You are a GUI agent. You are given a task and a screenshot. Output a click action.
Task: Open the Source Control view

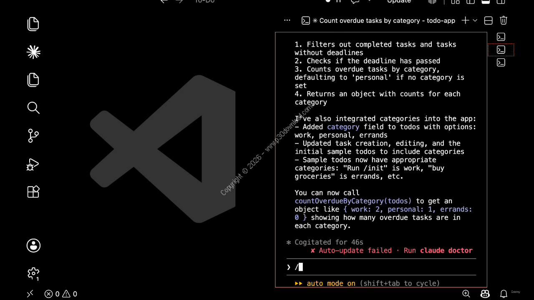coord(33,136)
